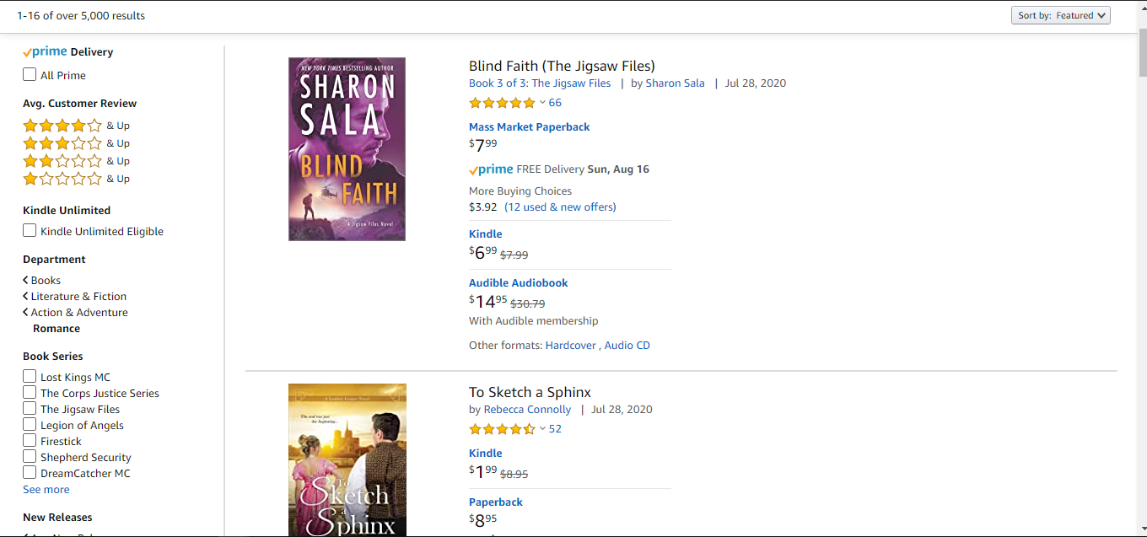Click Blind Faith star rating
Viewport: 1147px width, 537px height.
click(502, 103)
